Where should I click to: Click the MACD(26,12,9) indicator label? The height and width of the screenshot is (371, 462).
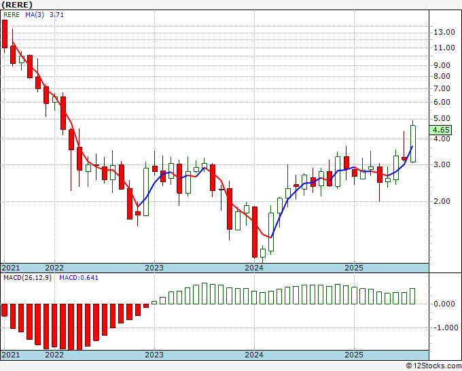[27, 278]
